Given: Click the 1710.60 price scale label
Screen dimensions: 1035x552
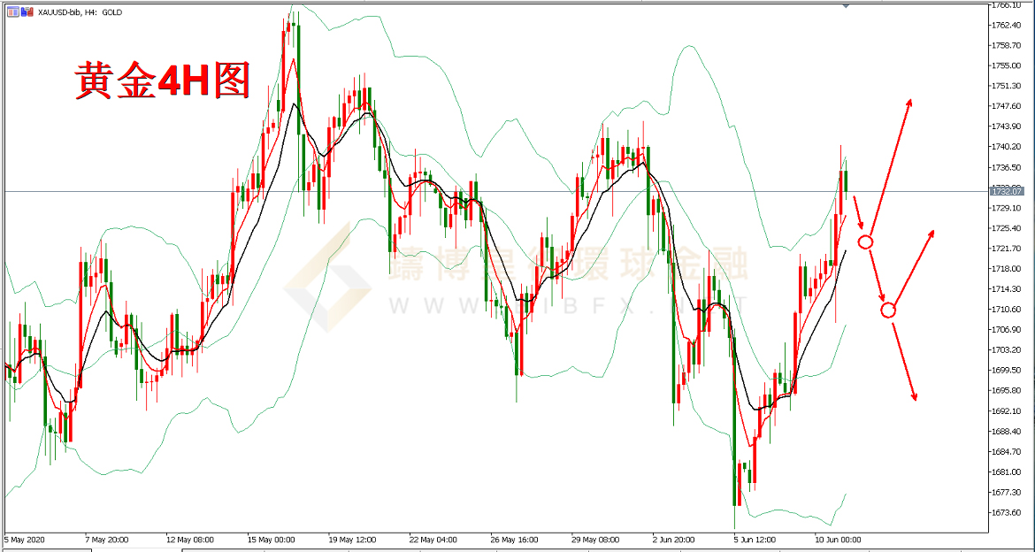Looking at the screenshot, I should coord(1007,310).
